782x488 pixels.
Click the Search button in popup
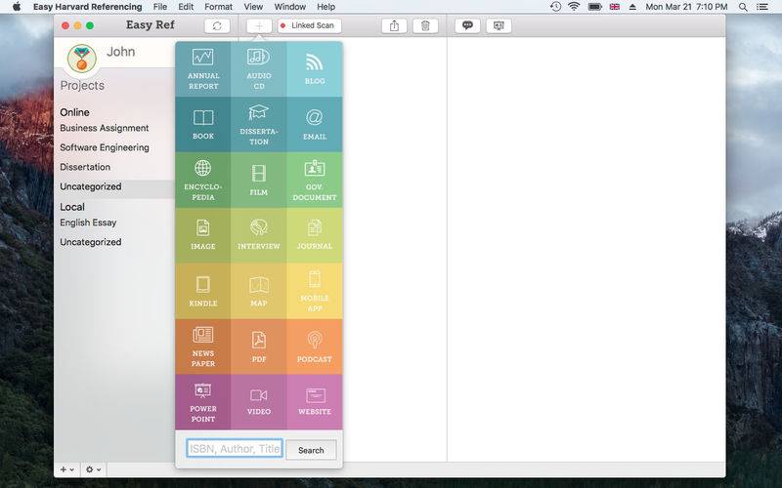pos(311,450)
